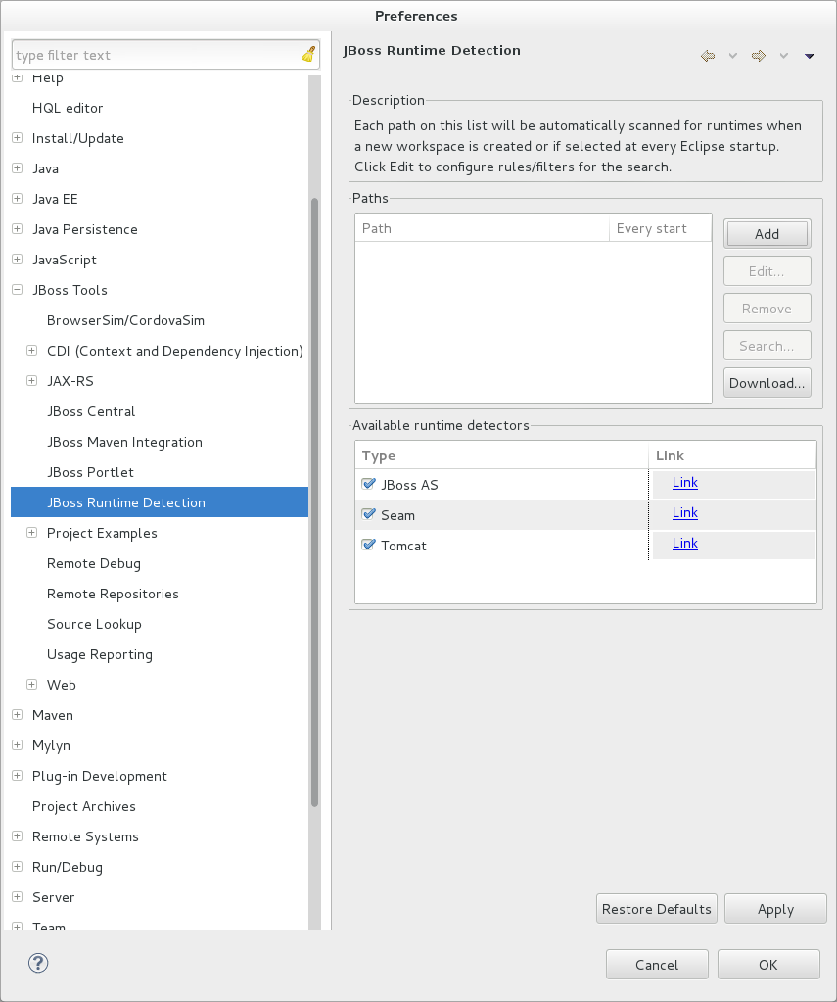Open the runtime Download dialog

(767, 382)
